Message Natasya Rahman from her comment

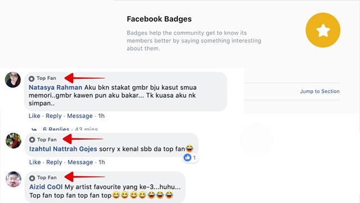(x=80, y=116)
